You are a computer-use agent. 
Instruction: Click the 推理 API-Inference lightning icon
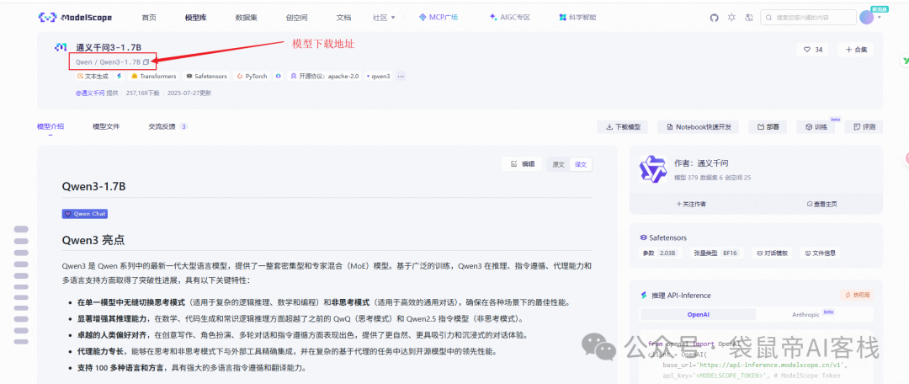(643, 296)
